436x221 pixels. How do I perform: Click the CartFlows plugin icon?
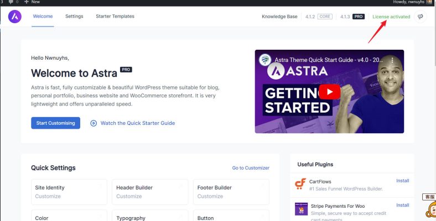300,184
